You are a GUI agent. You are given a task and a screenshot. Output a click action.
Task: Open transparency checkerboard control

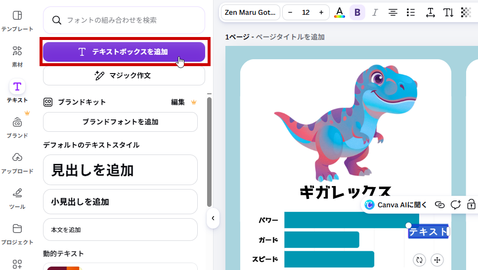pyautogui.click(x=466, y=12)
